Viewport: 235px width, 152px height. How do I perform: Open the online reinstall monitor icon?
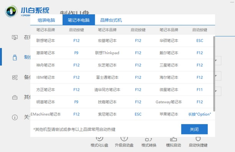tap(15, 37)
